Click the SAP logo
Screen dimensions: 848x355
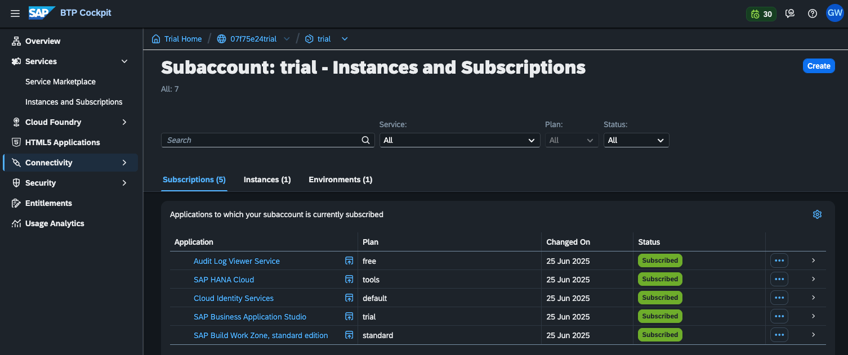tap(42, 13)
